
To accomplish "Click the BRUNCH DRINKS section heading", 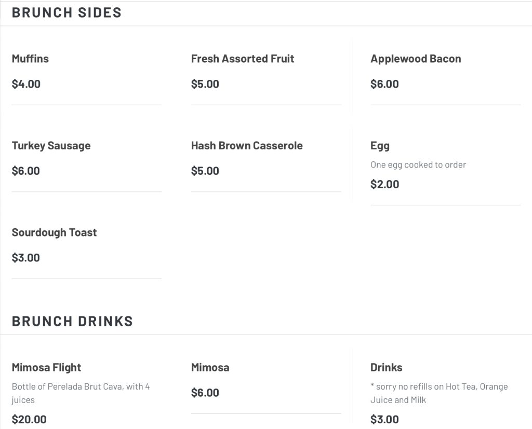I will coord(72,321).
